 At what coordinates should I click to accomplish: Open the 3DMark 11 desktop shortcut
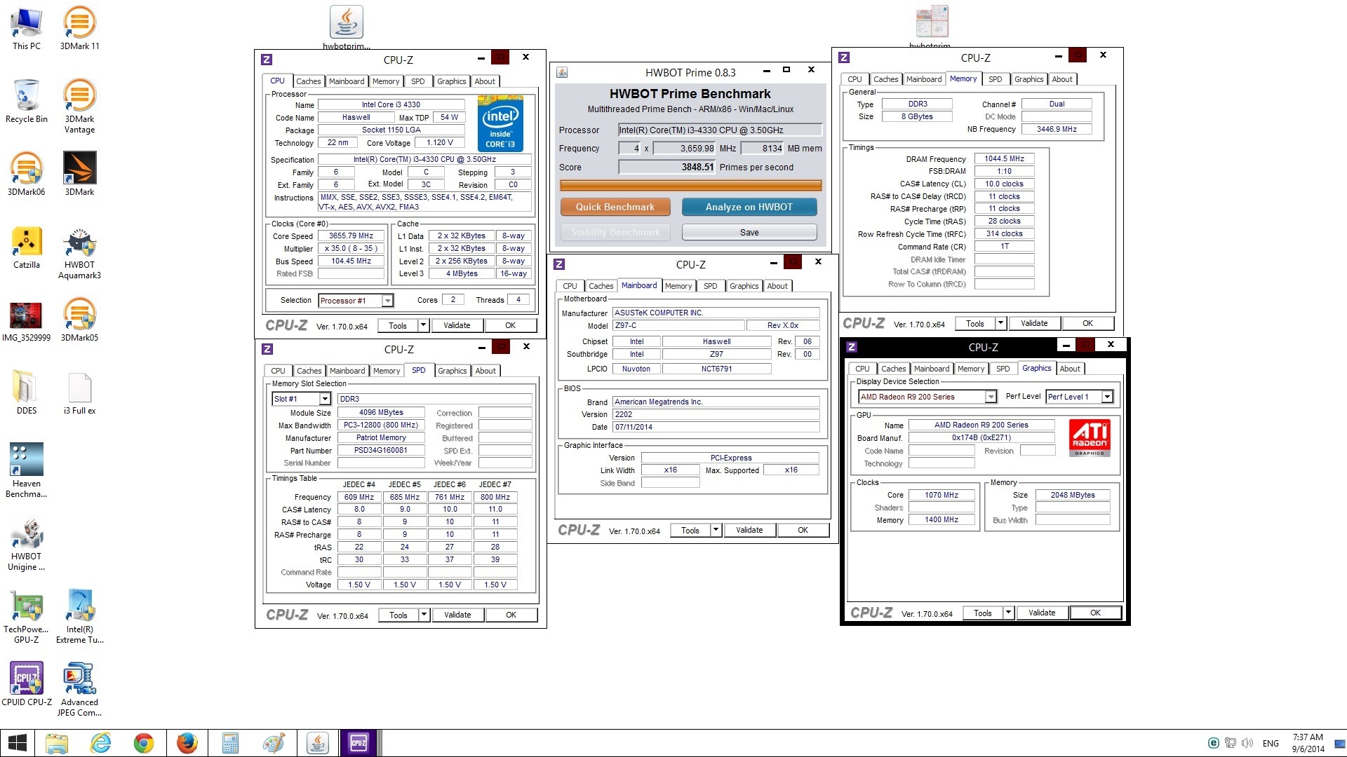click(x=79, y=28)
